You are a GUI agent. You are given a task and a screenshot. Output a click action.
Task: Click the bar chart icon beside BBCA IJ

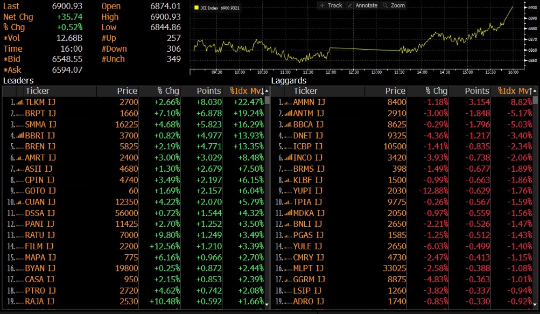[288, 124]
